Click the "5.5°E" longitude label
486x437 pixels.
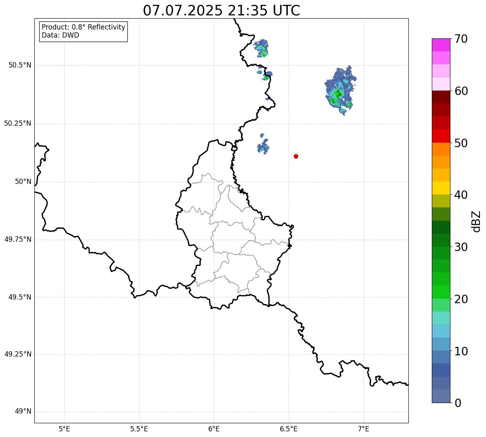click(x=139, y=429)
